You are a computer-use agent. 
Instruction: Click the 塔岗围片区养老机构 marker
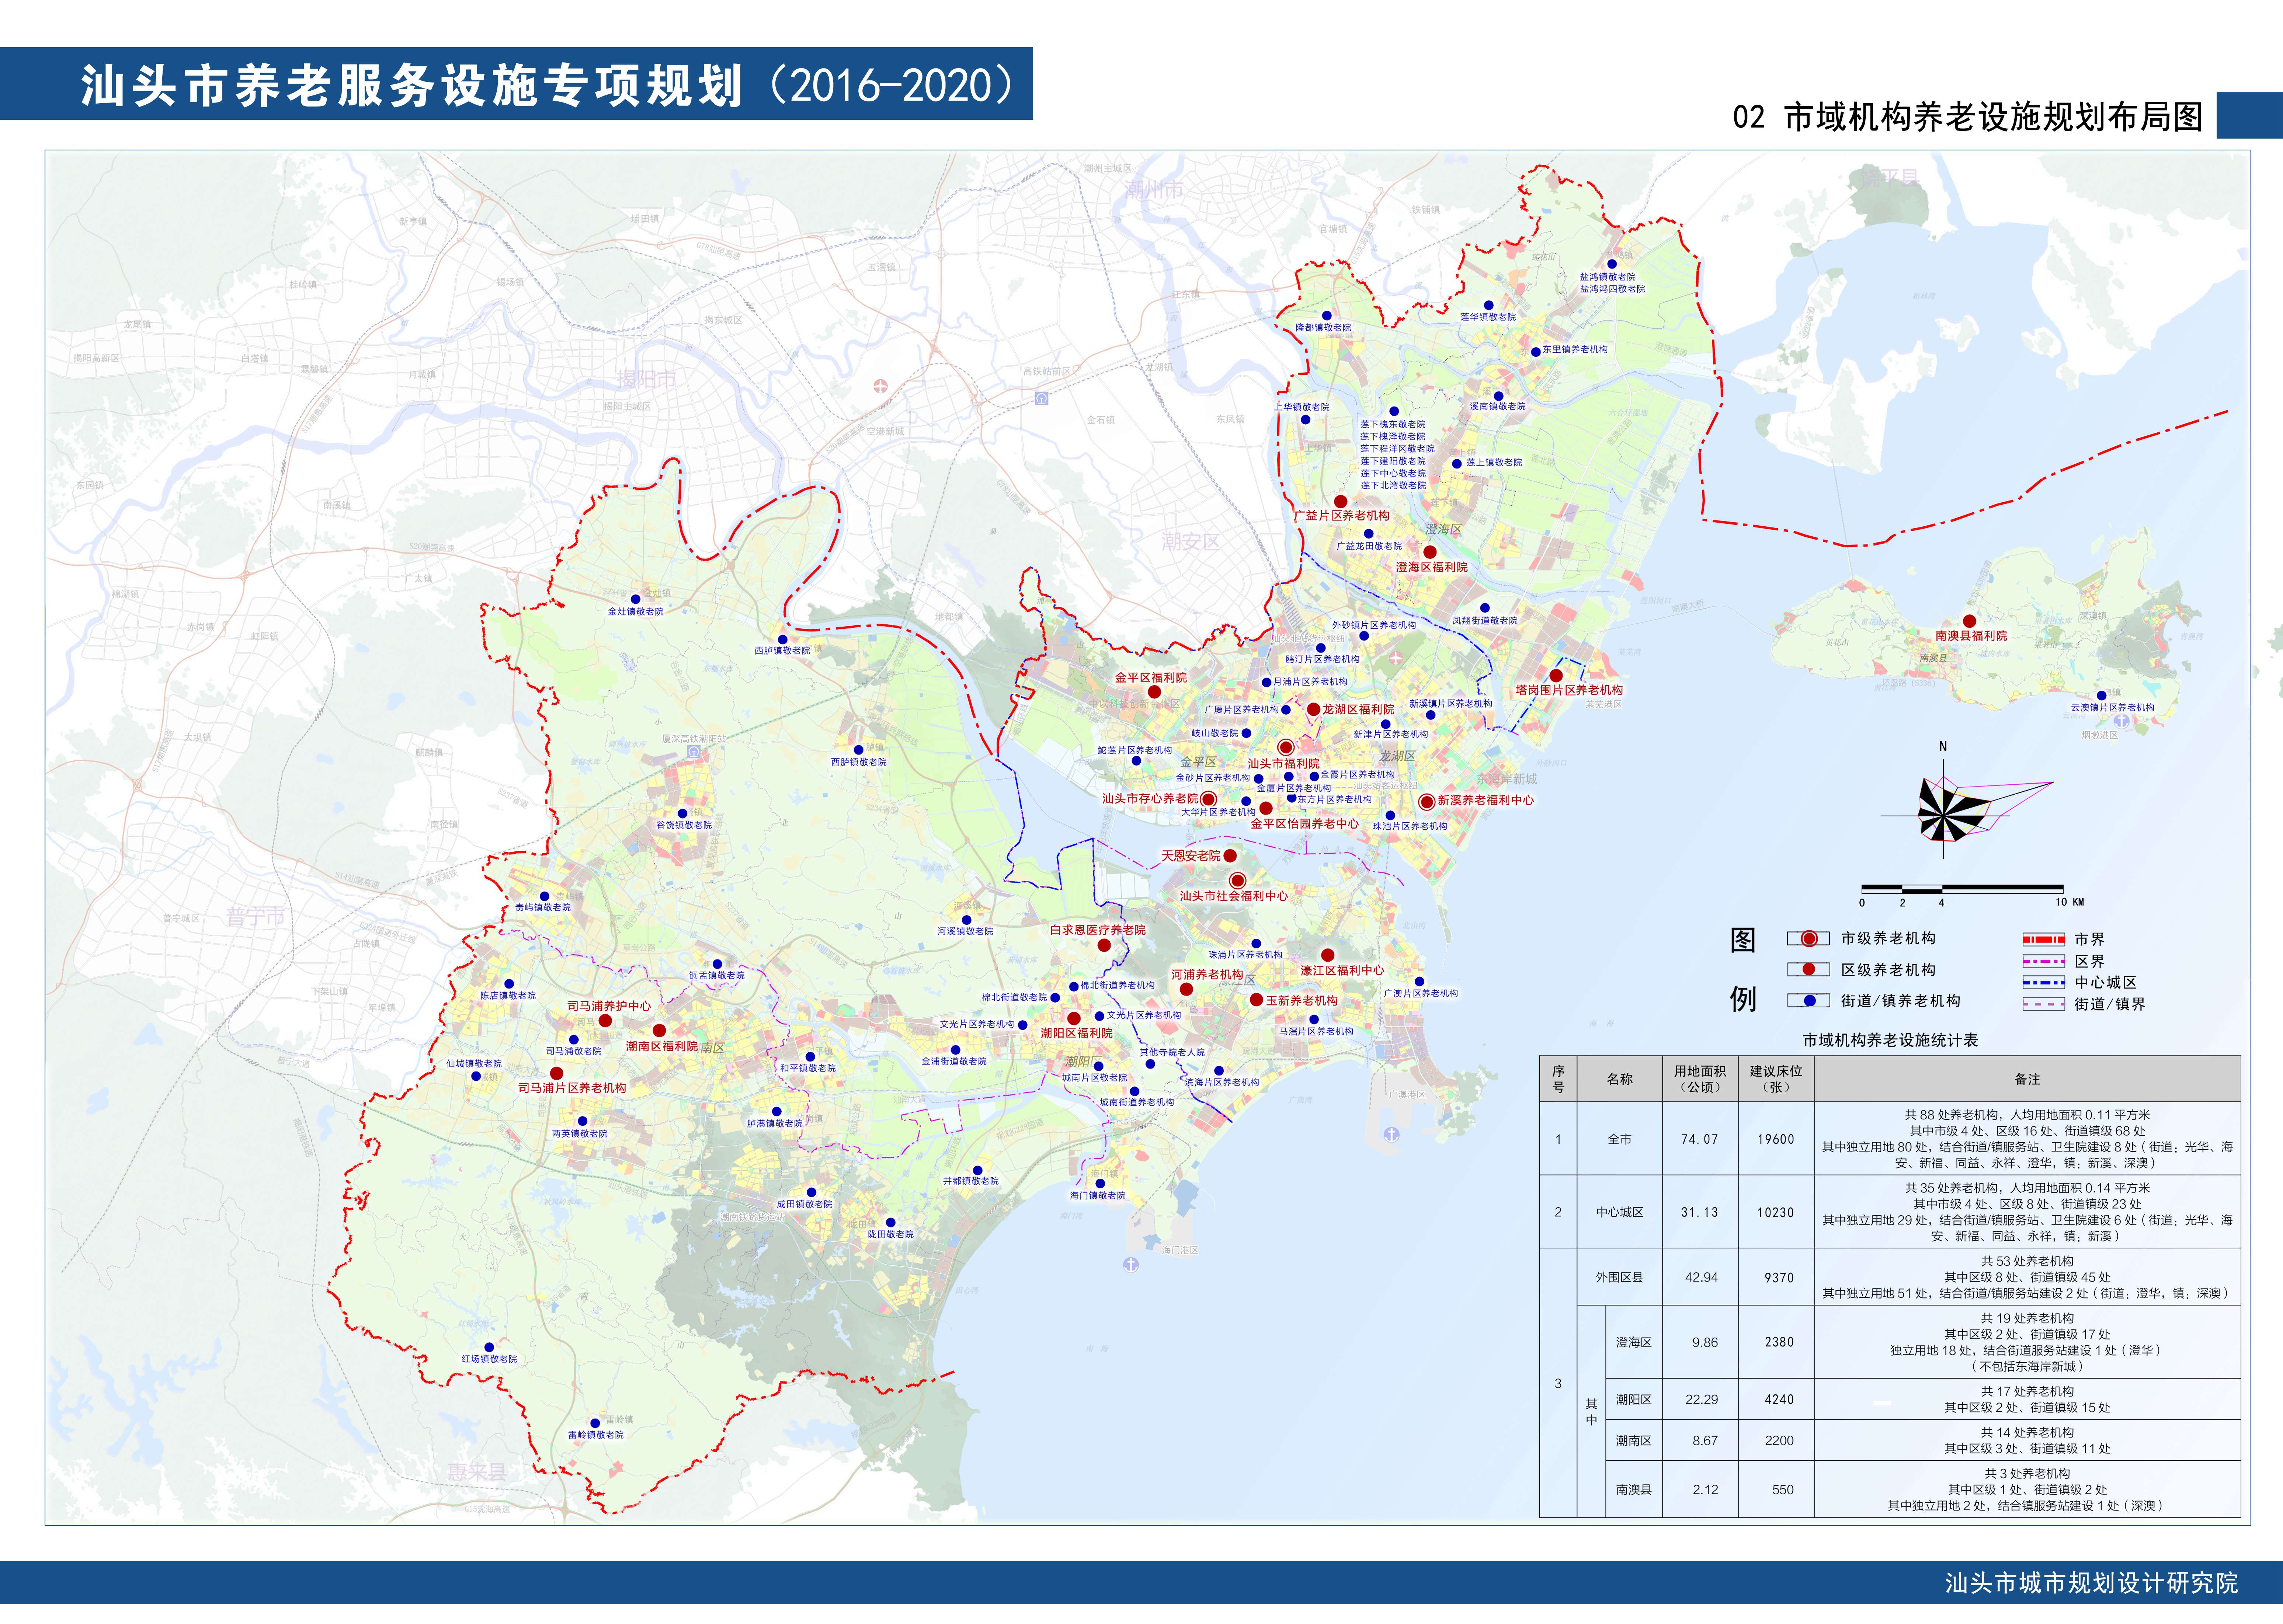[1556, 676]
